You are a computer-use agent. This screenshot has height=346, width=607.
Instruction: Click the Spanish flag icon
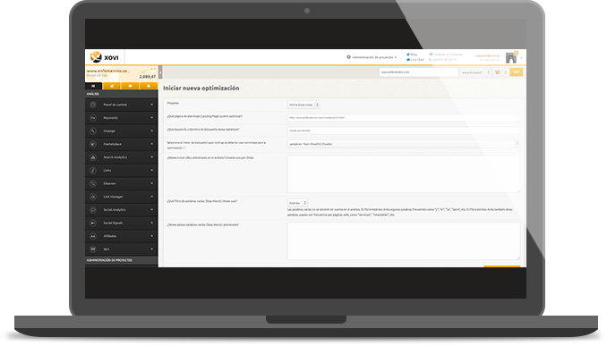click(x=498, y=72)
